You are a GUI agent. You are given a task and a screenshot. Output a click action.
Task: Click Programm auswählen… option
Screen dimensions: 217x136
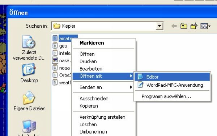pos(172,96)
